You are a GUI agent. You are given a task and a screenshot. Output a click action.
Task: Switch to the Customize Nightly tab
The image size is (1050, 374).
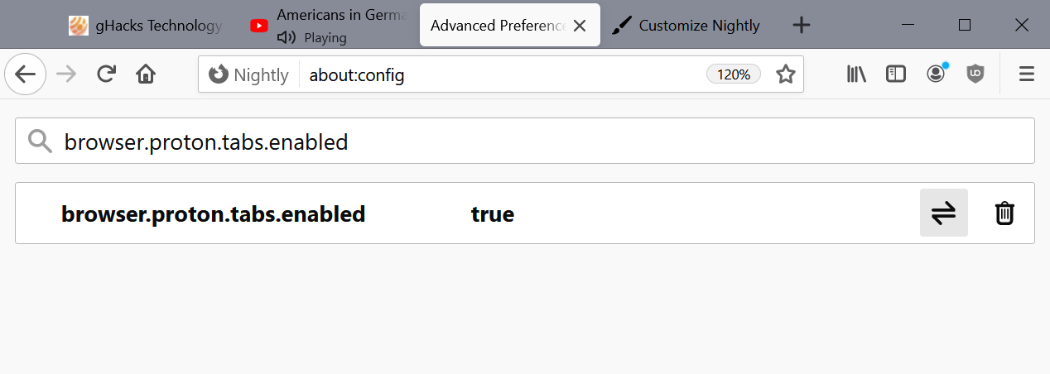(x=686, y=26)
